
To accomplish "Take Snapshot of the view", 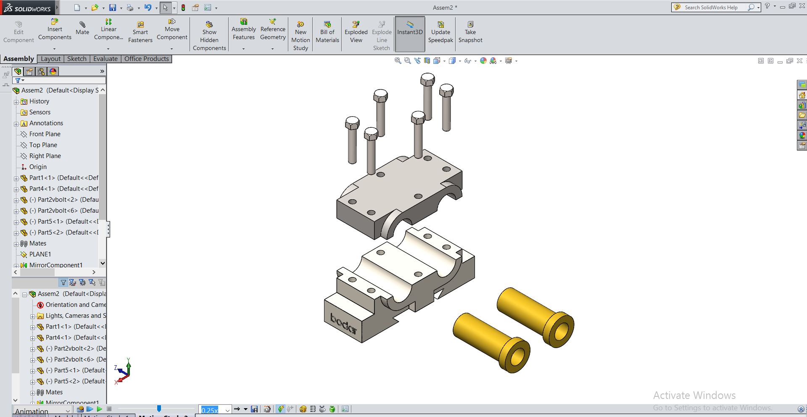I will [x=470, y=32].
